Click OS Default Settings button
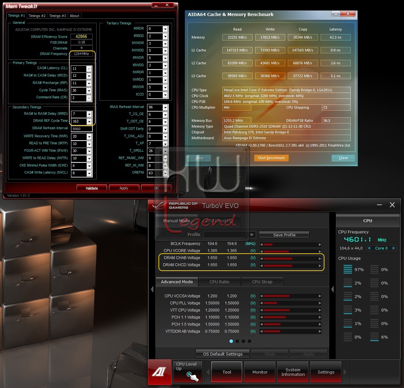Image resolution: width=404 pixels, height=388 pixels. pyautogui.click(x=223, y=354)
